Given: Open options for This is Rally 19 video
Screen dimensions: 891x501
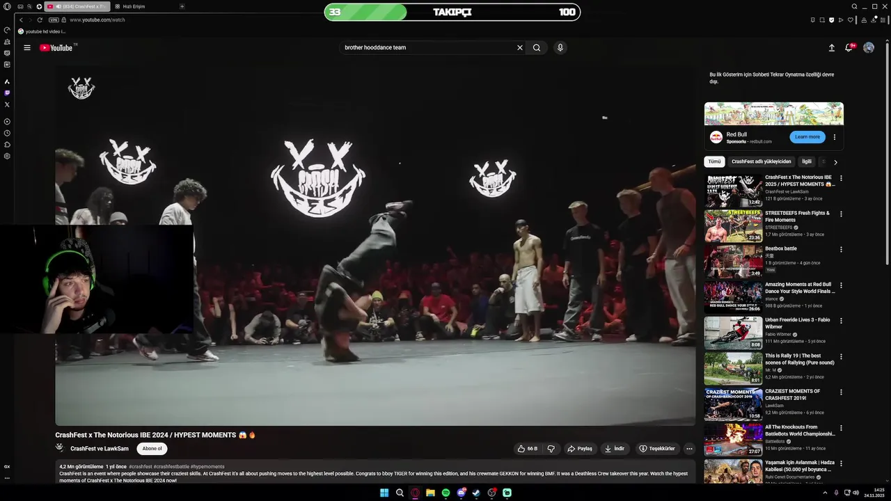Looking at the screenshot, I should coord(841,356).
